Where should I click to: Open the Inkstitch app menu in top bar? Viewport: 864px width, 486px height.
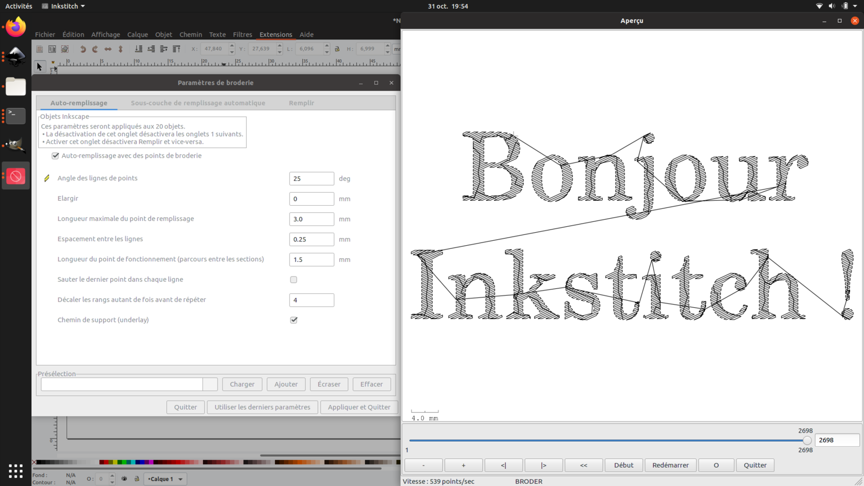coord(64,6)
